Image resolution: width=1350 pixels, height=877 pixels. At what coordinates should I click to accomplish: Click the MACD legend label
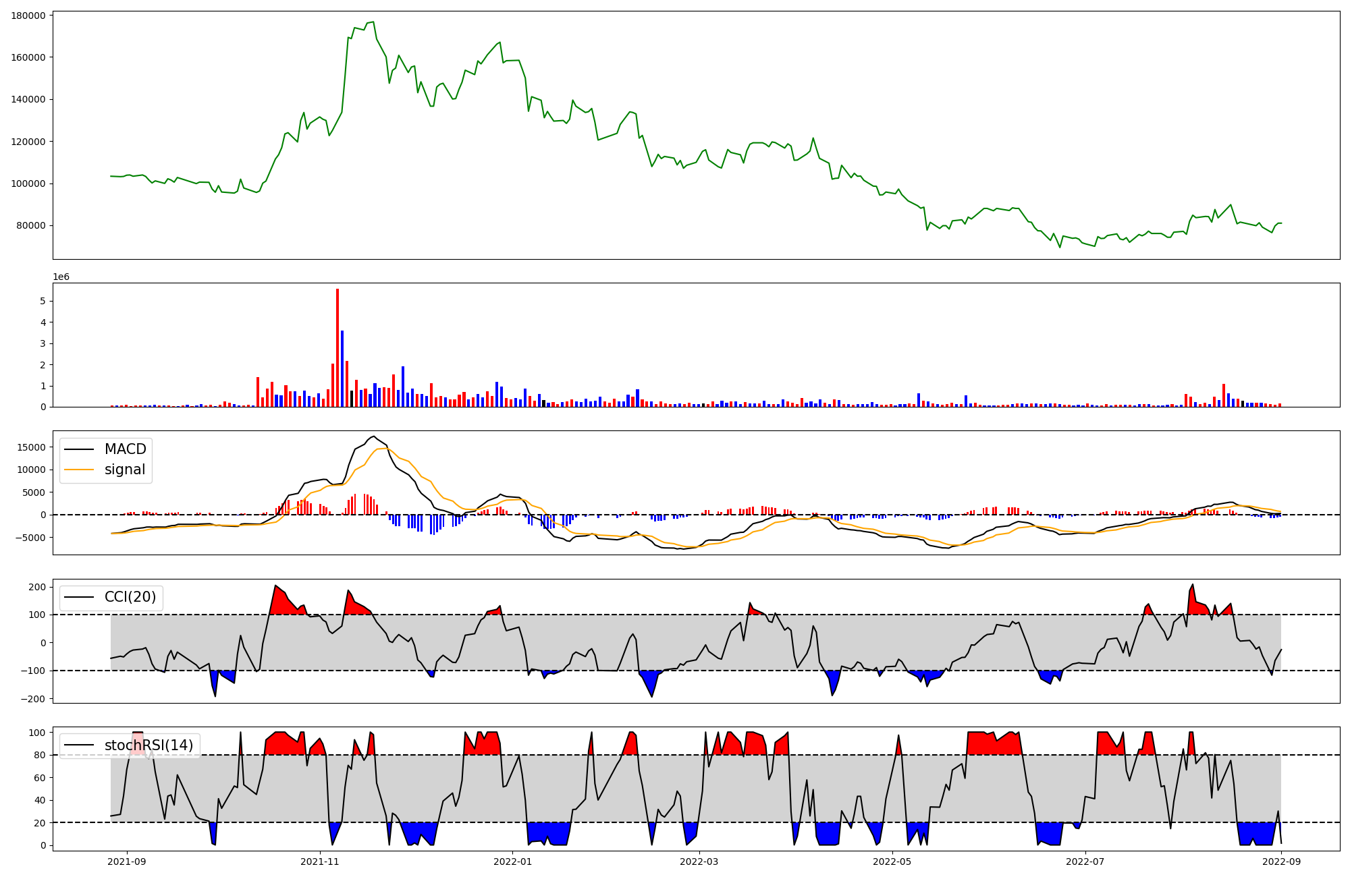click(125, 449)
